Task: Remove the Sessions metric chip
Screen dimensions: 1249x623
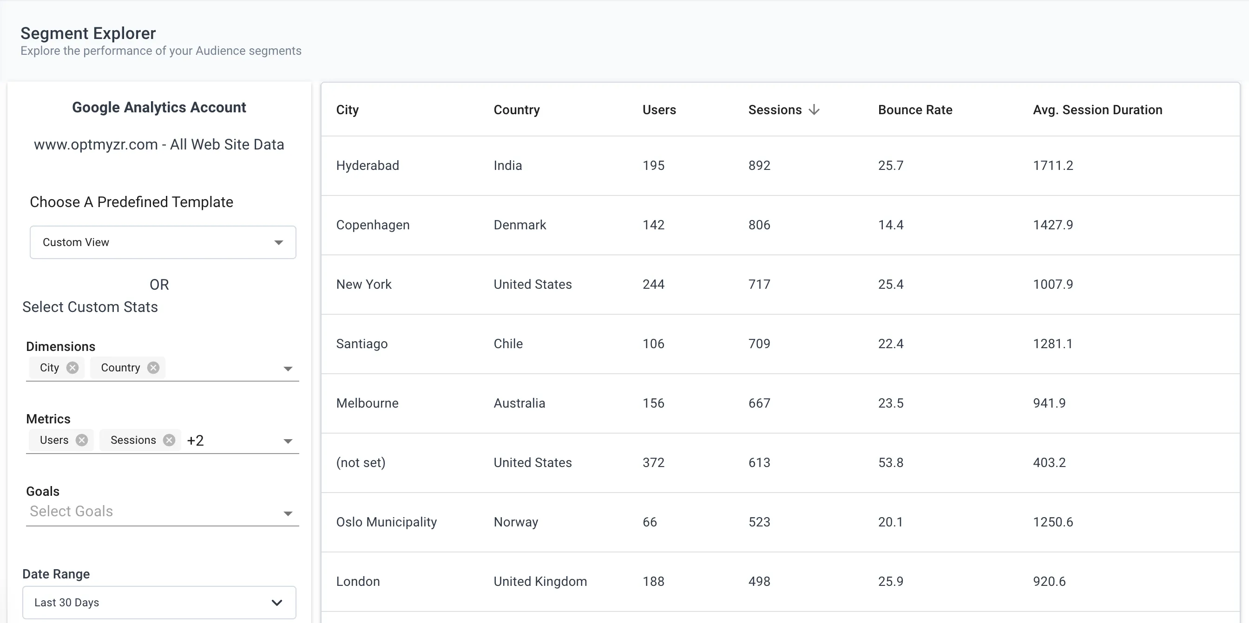Action: 169,440
